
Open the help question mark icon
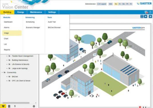(150, 12)
